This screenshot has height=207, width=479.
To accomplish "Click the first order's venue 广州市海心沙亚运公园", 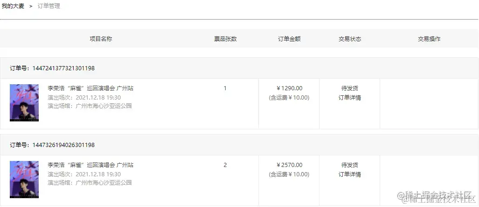I will coord(104,106).
